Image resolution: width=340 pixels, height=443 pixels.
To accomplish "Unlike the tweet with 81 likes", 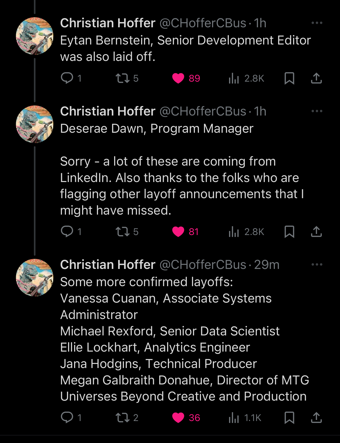I will point(178,232).
